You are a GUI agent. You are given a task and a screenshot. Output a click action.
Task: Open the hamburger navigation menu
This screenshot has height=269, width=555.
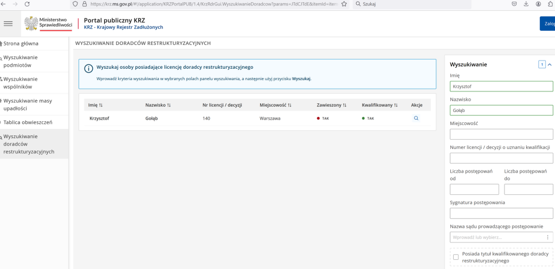(x=8, y=23)
